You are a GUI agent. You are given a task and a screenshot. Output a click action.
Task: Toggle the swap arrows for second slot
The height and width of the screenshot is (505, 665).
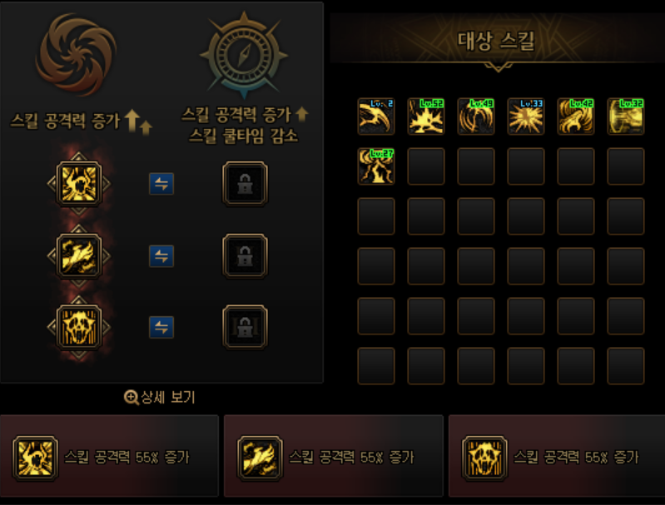click(x=161, y=255)
